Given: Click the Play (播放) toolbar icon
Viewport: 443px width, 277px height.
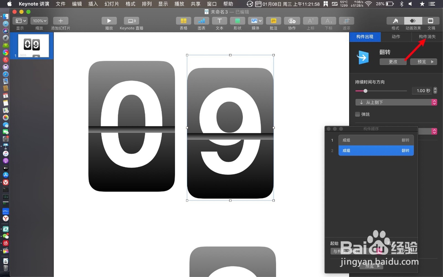Looking at the screenshot, I should [109, 21].
